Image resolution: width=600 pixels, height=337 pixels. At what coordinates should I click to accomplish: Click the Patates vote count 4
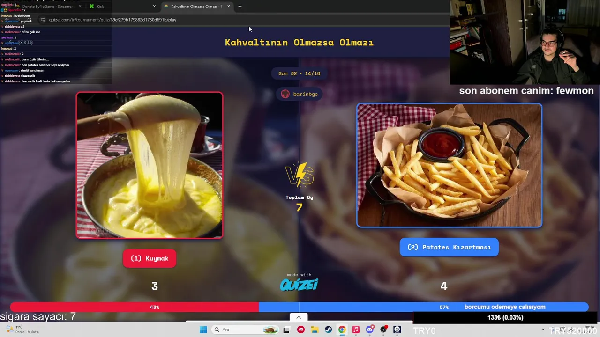point(444,286)
